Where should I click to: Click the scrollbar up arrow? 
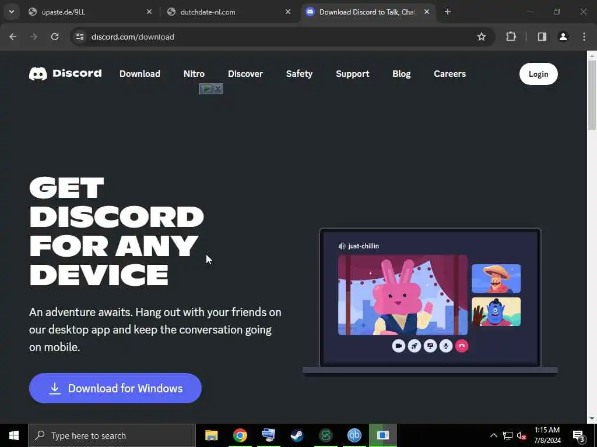click(592, 55)
